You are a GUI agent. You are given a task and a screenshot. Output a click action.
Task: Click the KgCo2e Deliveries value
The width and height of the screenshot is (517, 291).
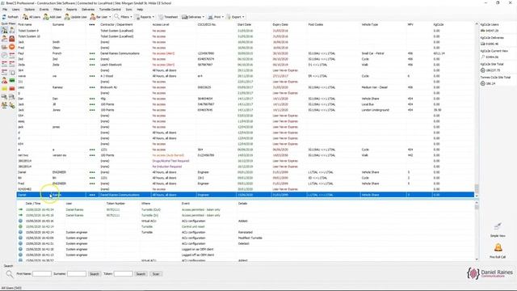[492, 44]
